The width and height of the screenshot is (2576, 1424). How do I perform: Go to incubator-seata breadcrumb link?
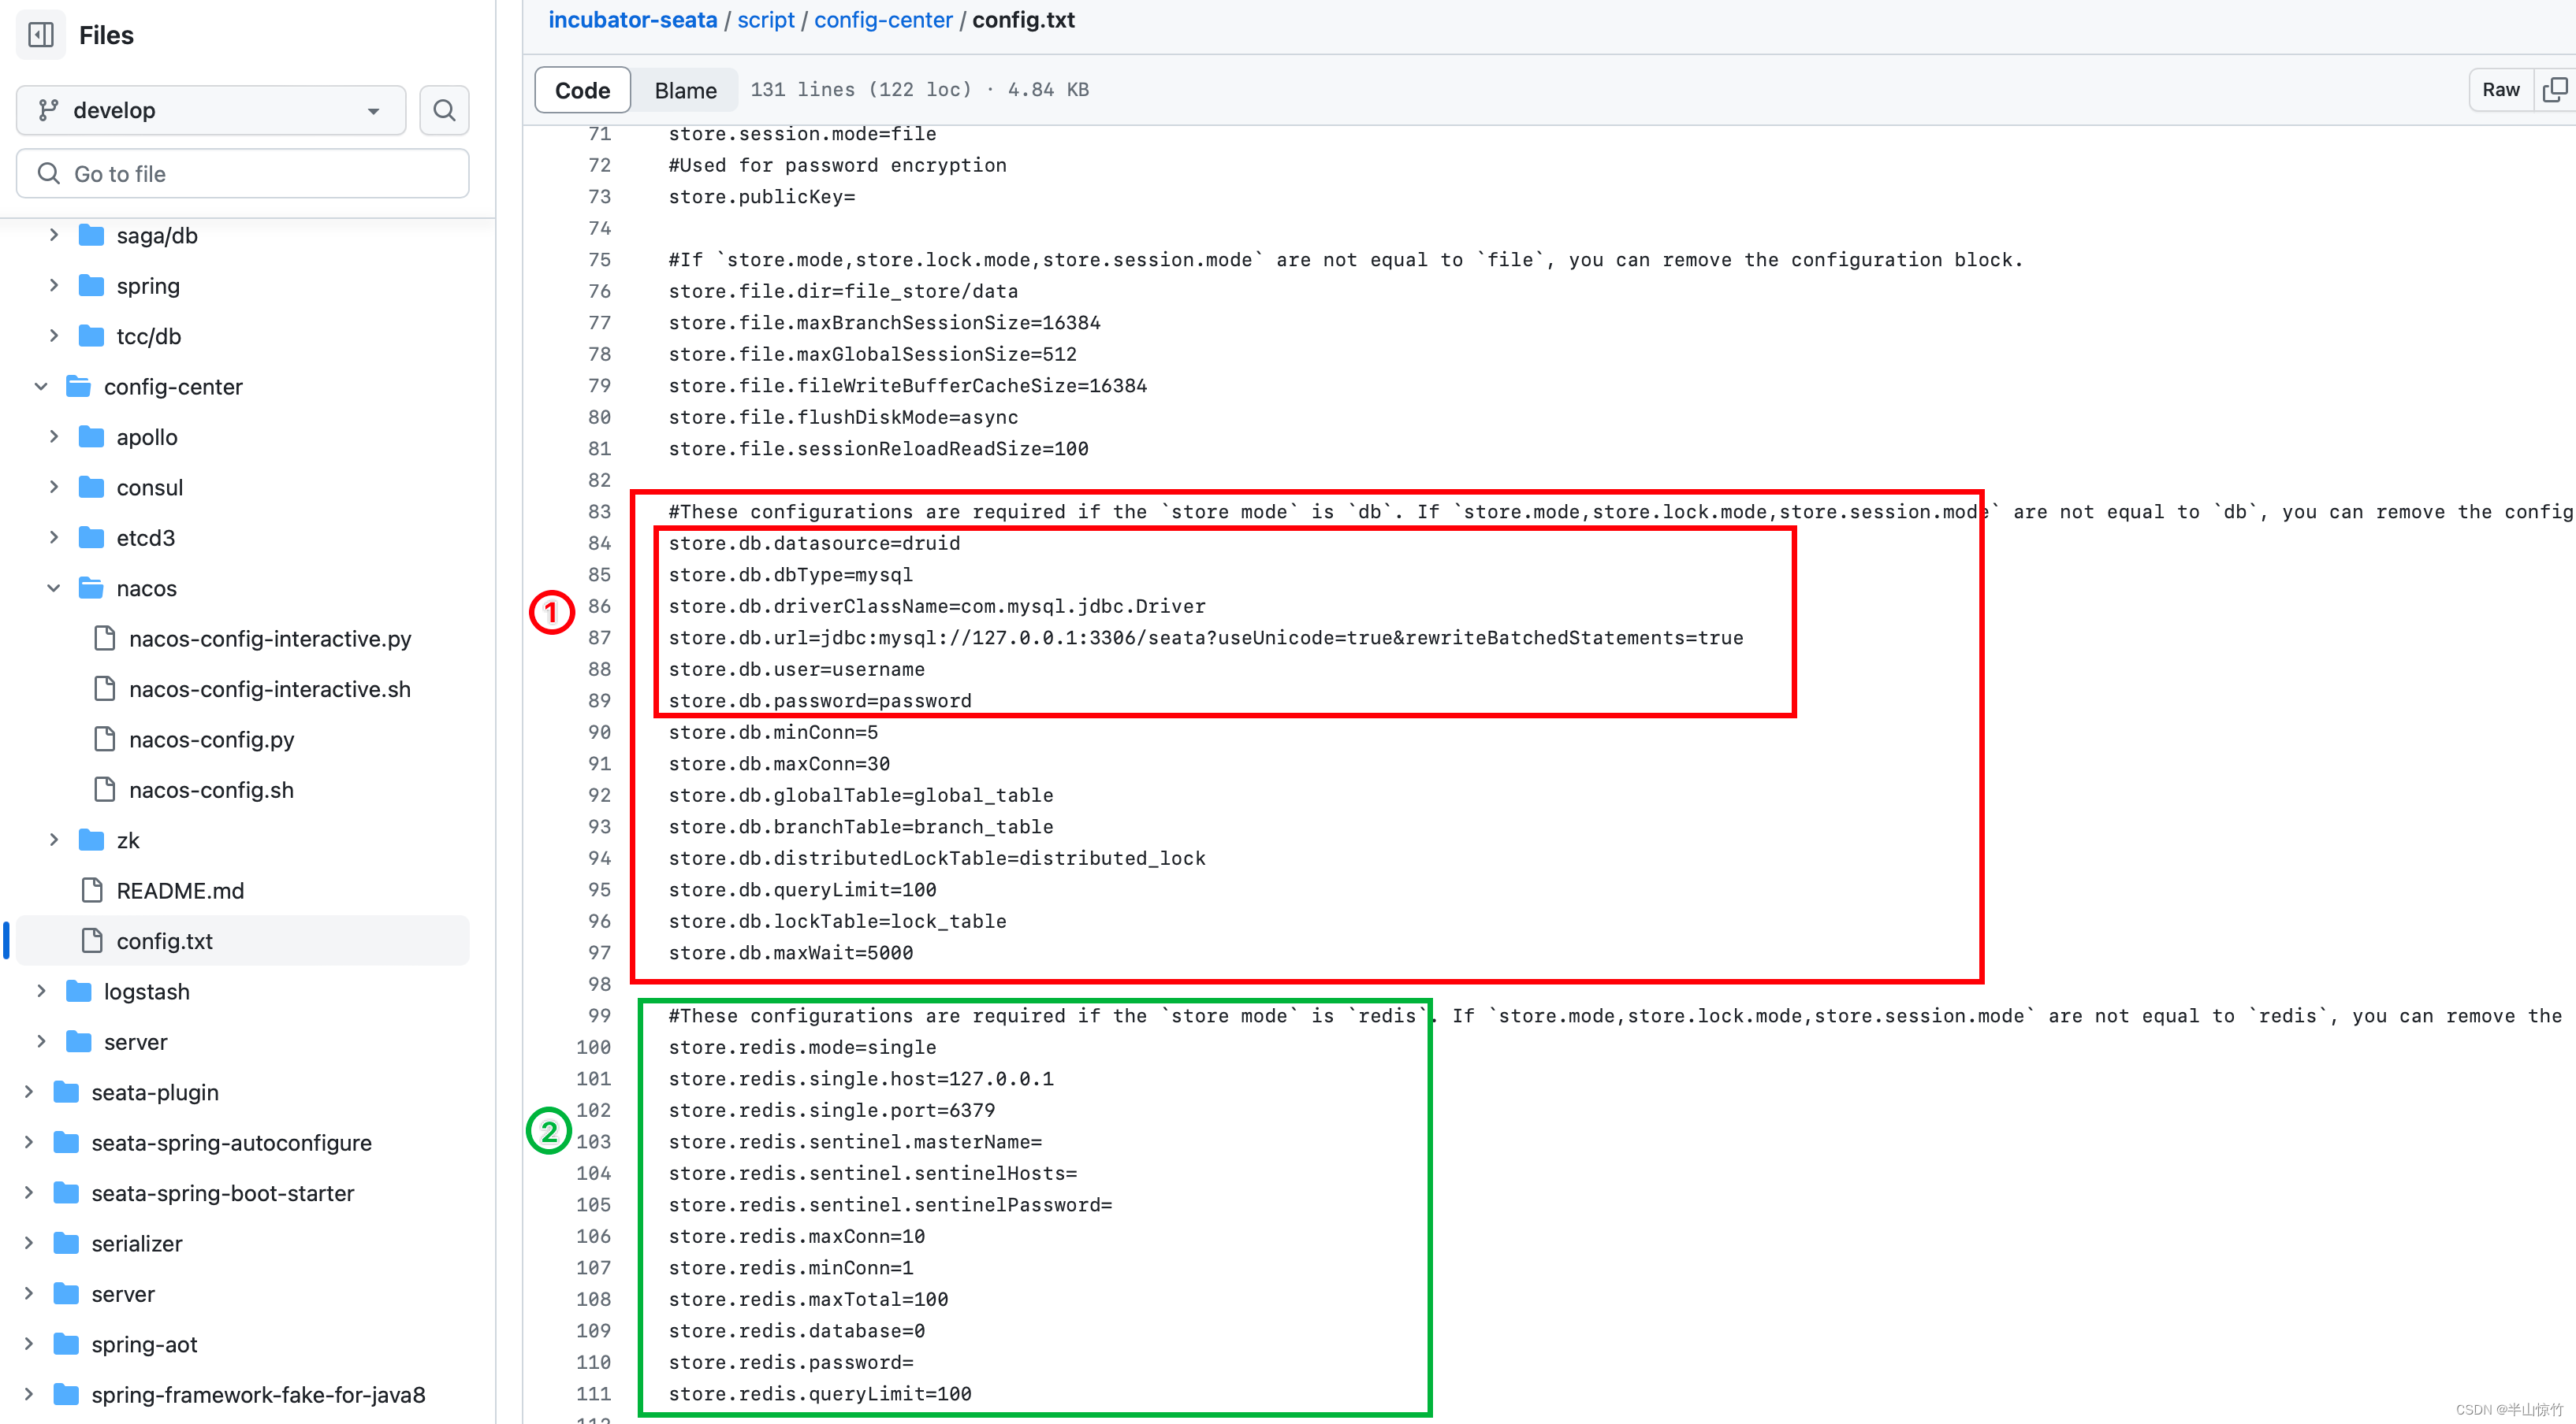coord(632,20)
